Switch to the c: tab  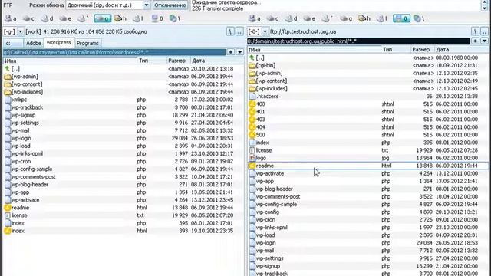click(13, 43)
